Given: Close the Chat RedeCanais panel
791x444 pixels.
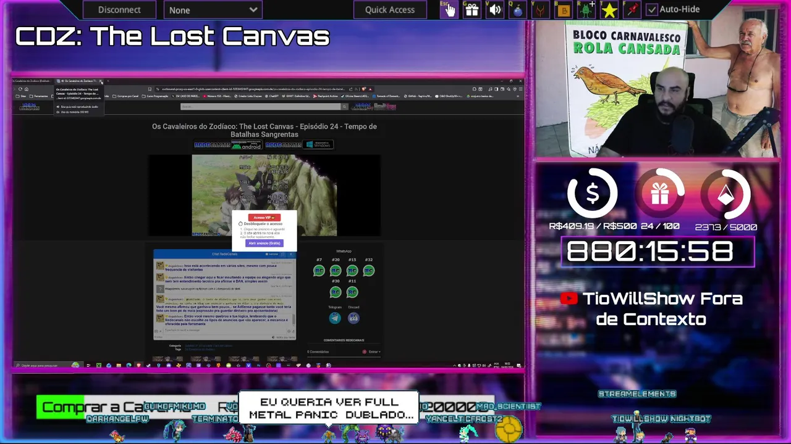Looking at the screenshot, I should (x=292, y=254).
